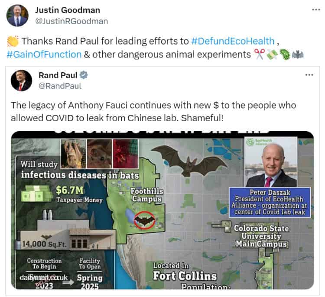Open Rand Paul's profile avatar
This screenshot has height=297, width=325.
click(21, 81)
